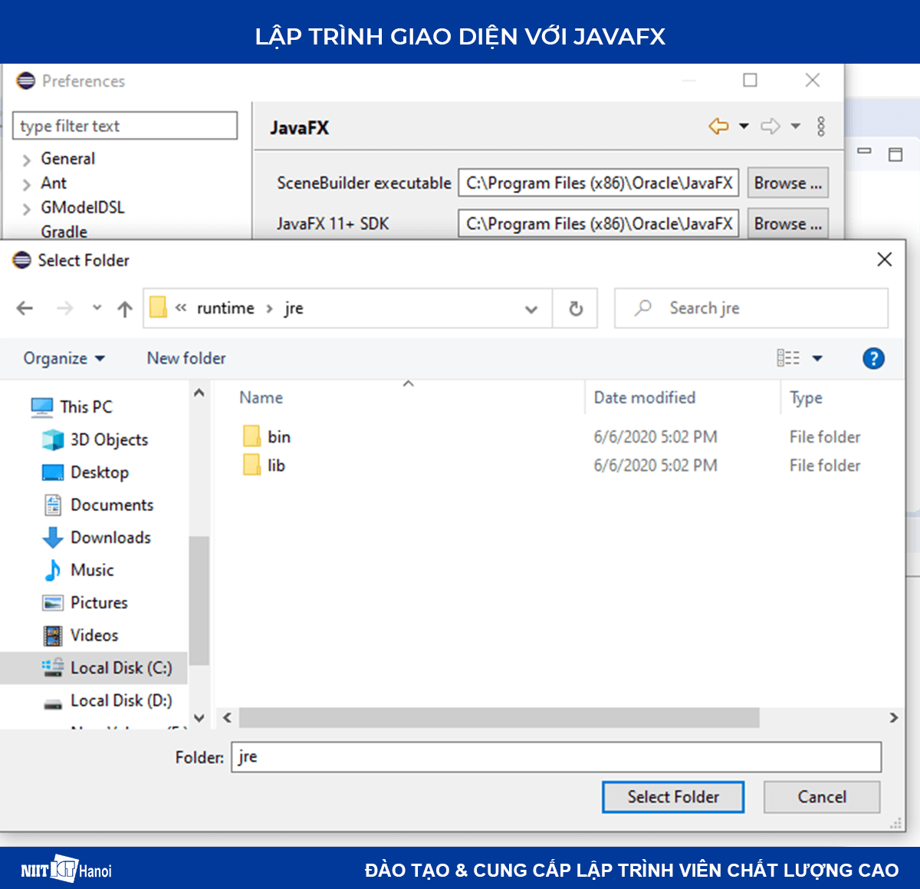Click the back navigation arrow in Select Folder
The image size is (920, 889).
coord(25,308)
